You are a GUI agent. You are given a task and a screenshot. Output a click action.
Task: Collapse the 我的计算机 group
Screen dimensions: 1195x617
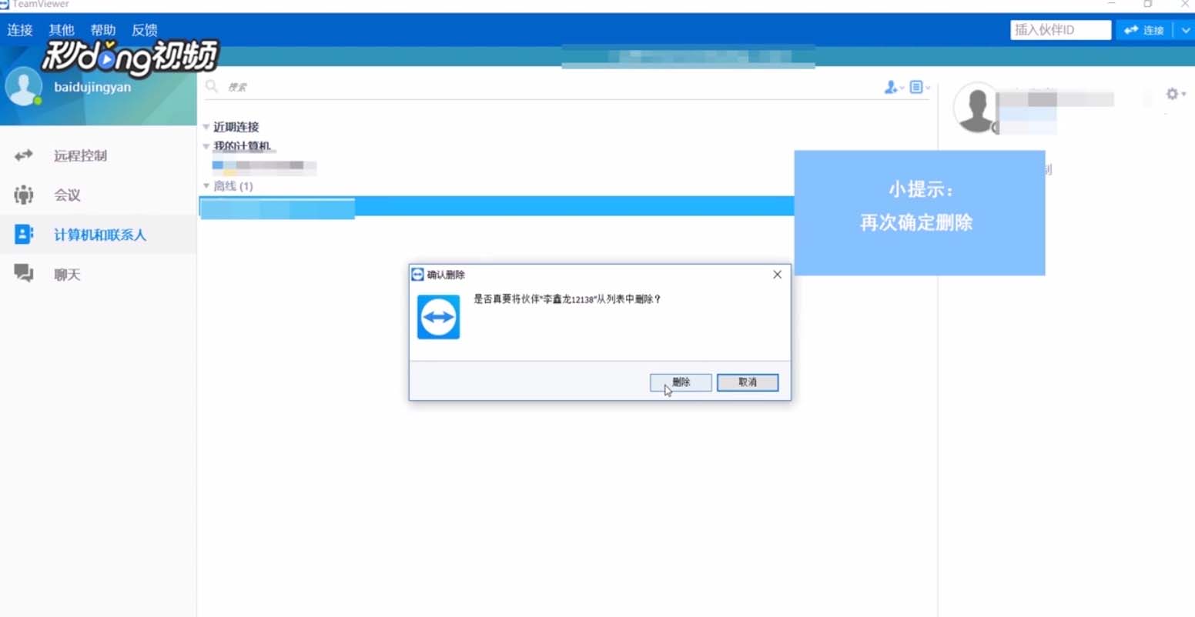point(206,146)
